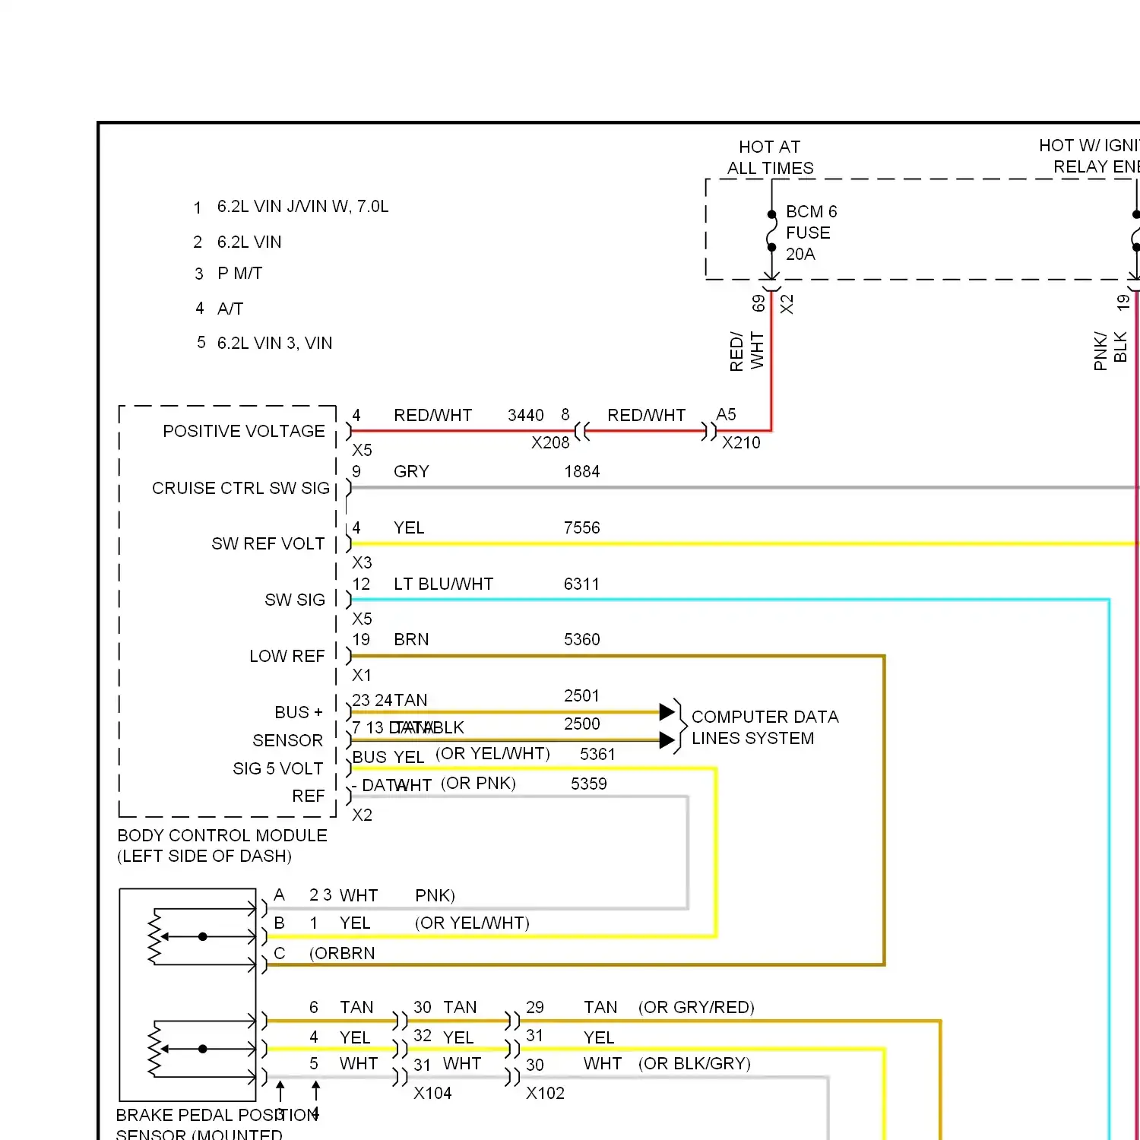
Task: Click the 'SW SIG' pin label
Action: (295, 600)
